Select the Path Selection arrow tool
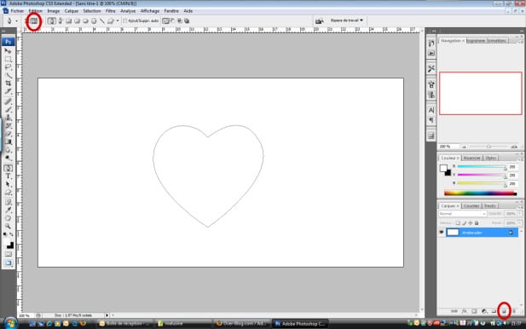 (x=8, y=184)
